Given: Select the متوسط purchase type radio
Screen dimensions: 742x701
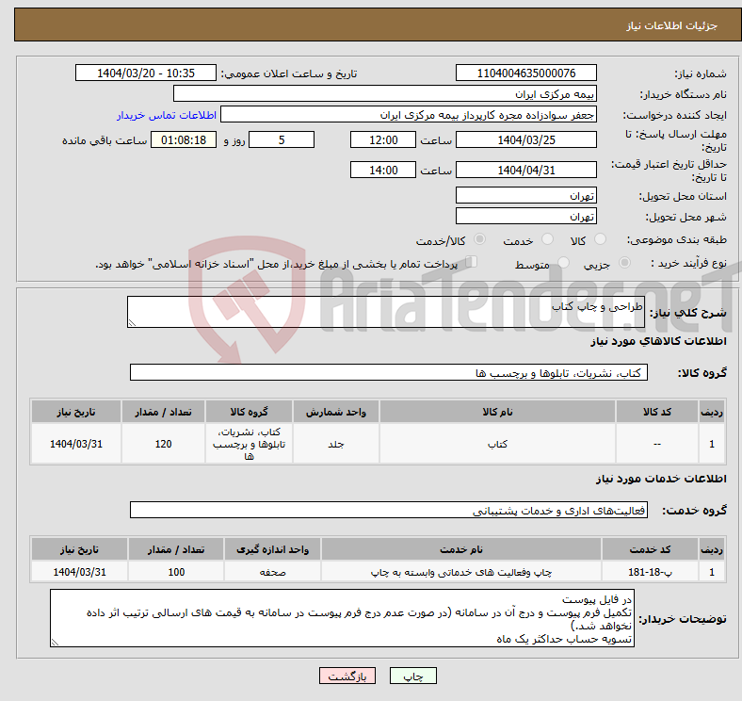Looking at the screenshot, I should point(563,262).
